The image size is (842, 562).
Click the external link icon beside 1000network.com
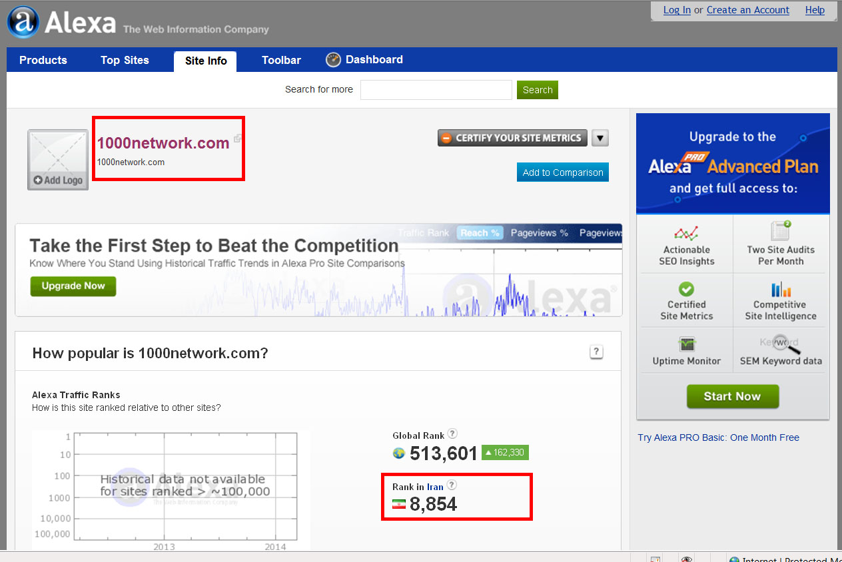[x=237, y=139]
